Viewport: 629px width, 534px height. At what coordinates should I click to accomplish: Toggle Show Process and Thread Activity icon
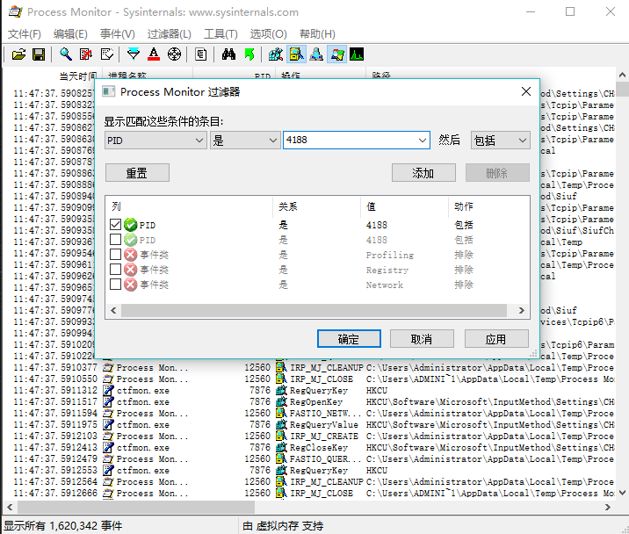337,54
